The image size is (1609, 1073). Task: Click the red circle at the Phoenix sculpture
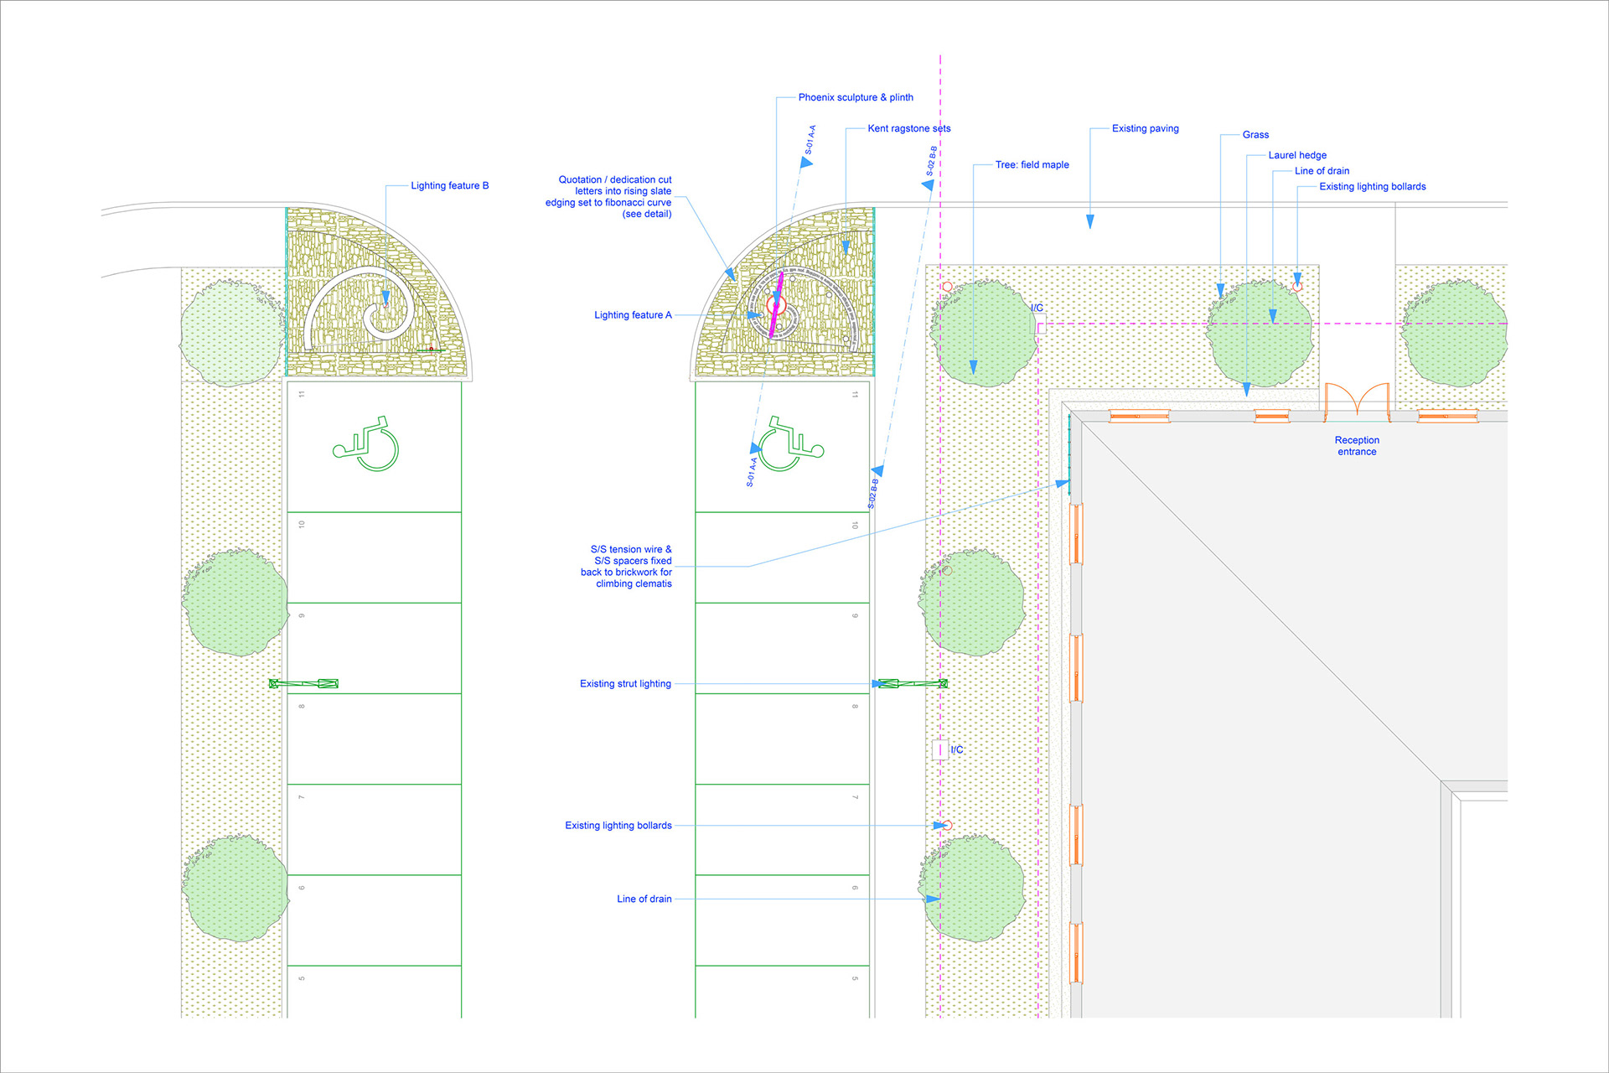coord(775,304)
